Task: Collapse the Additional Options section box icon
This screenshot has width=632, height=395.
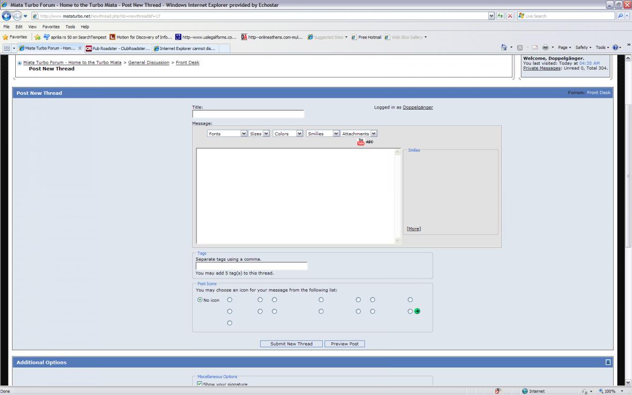Action: (x=608, y=362)
